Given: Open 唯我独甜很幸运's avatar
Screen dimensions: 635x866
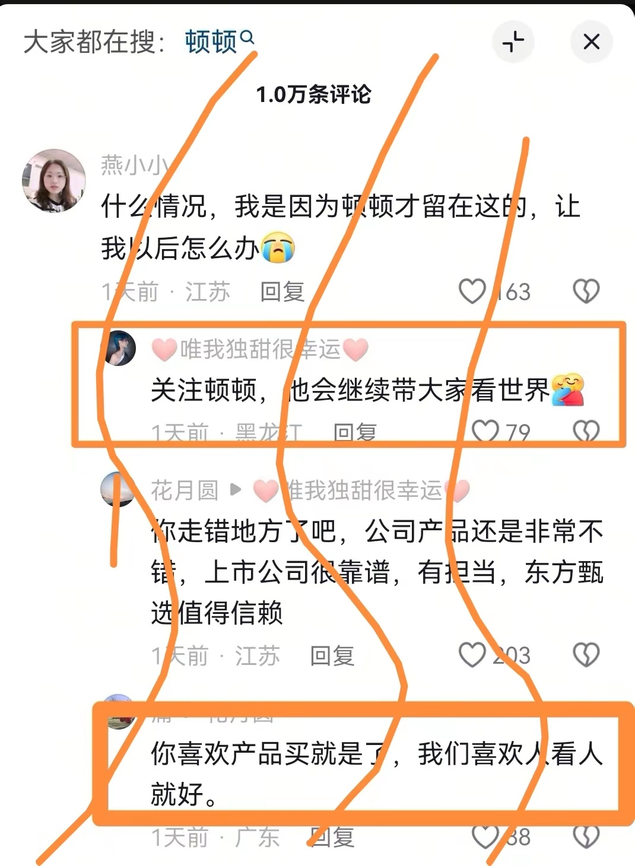Looking at the screenshot, I should [119, 348].
